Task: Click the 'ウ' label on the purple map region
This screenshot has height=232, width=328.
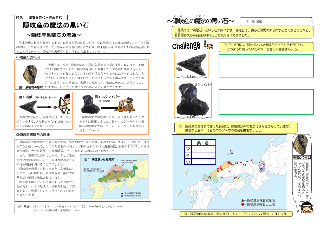Action: [261, 169]
